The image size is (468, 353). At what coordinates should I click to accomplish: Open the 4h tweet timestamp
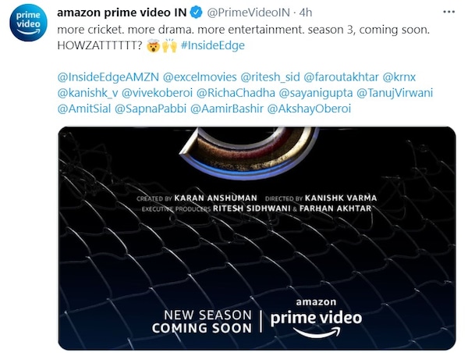(305, 12)
